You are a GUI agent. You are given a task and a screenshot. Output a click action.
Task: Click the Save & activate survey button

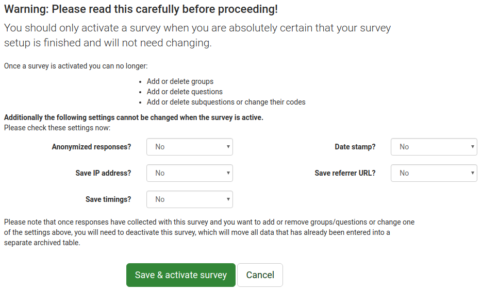point(181,275)
